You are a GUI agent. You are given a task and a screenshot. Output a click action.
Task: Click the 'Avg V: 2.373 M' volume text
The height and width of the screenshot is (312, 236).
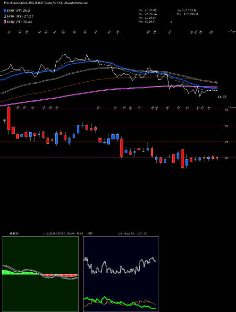[x=187, y=10]
